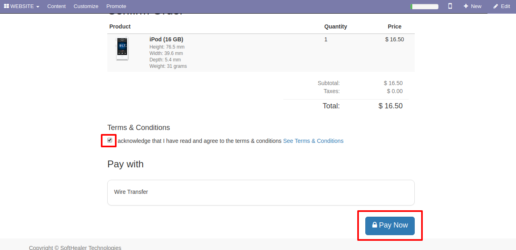Click the Price column header

[x=395, y=26]
